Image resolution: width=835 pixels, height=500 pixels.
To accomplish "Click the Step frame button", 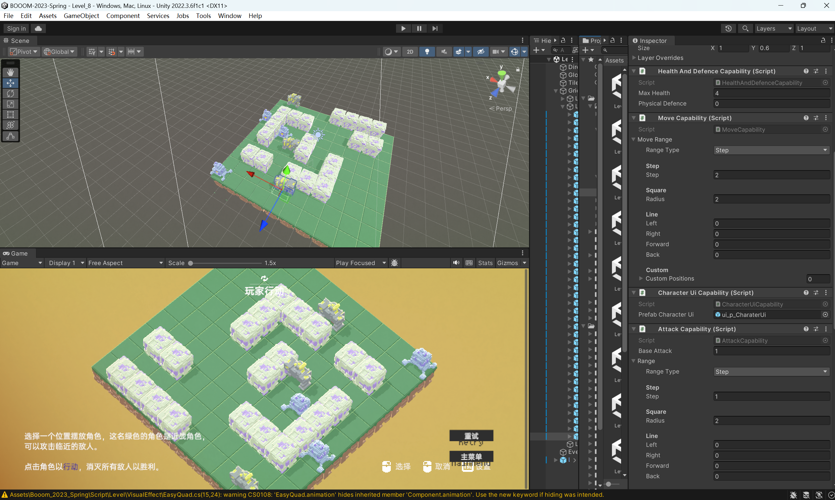I will 435,29.
